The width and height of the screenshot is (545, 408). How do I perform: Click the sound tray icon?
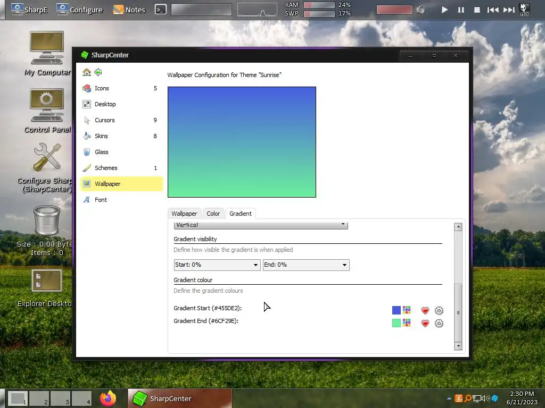(x=485, y=398)
